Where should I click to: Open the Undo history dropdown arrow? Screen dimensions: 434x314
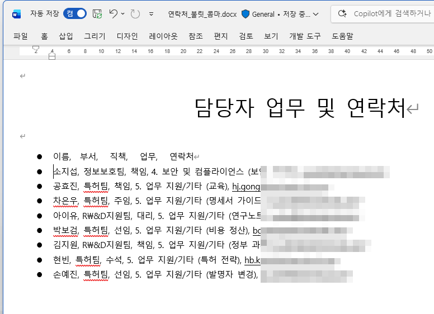pos(123,13)
